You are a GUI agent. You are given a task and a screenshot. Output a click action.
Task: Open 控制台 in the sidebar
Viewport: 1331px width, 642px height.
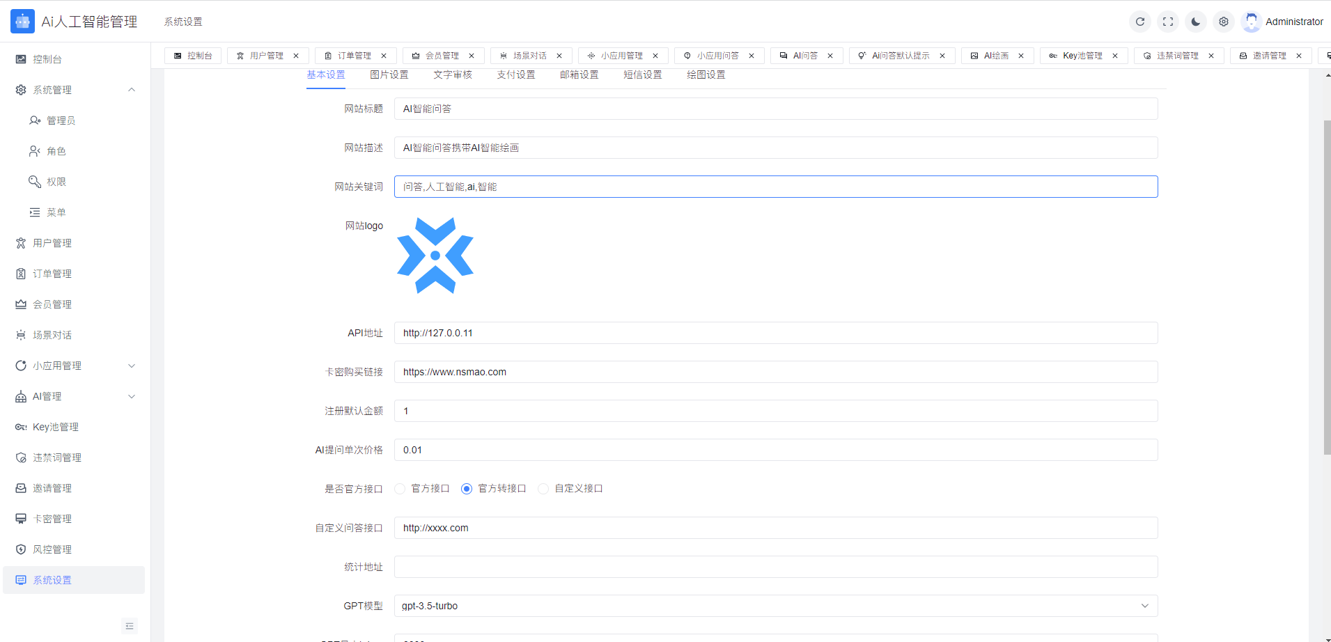click(x=75, y=59)
